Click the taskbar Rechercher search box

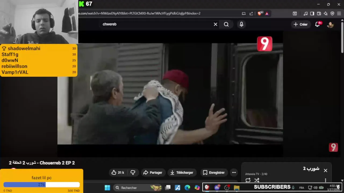coord(137,188)
